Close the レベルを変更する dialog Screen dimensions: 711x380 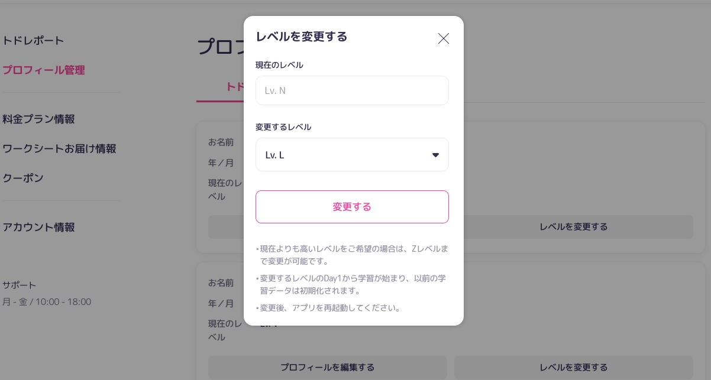coord(443,38)
